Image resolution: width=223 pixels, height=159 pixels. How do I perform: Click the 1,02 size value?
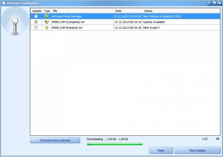(205, 139)
